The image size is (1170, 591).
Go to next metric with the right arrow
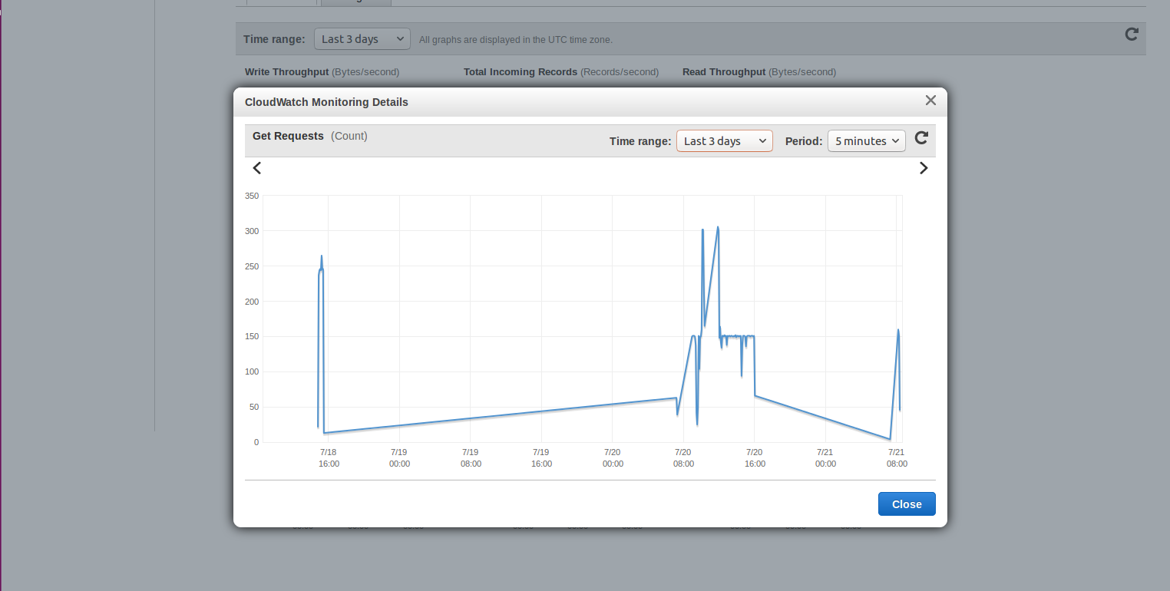coord(923,168)
